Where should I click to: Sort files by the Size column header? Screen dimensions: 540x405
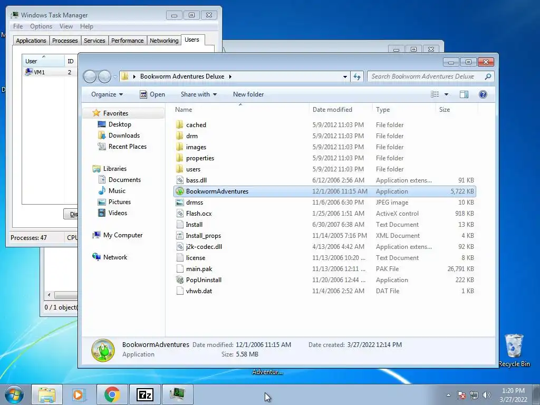coord(457,110)
